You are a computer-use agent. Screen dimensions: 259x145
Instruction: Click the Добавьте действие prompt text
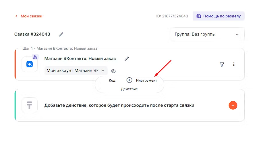(x=119, y=105)
